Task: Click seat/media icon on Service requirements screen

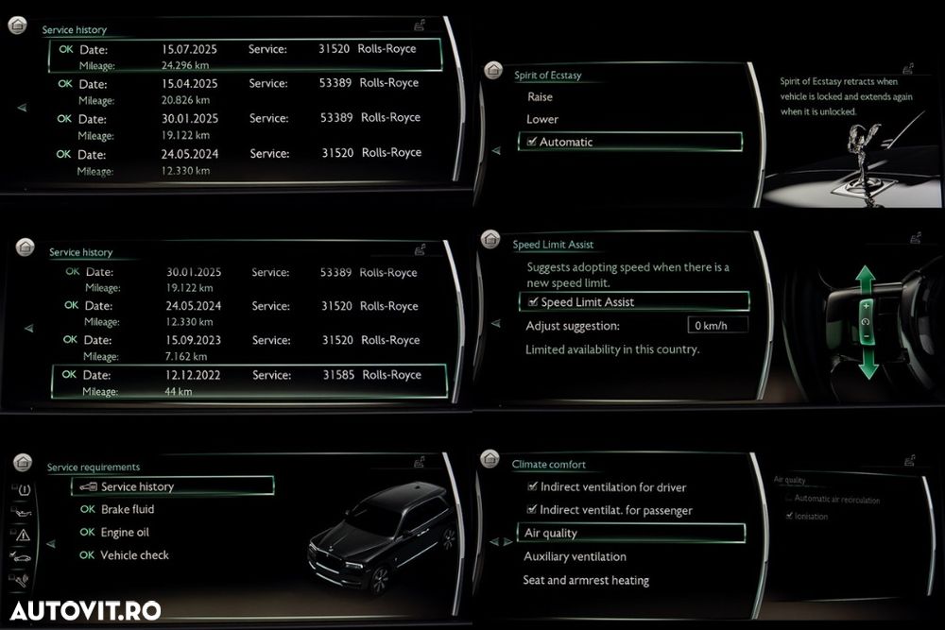Action: [421, 462]
